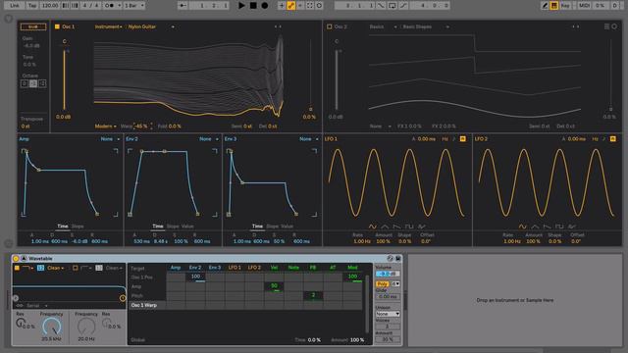Click the MIDI overdub plus icon
Screen dimensions: 628x353
(282, 6)
